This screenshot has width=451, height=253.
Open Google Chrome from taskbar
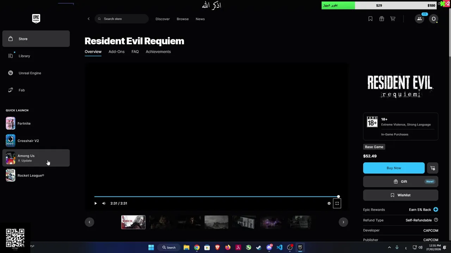(197, 247)
